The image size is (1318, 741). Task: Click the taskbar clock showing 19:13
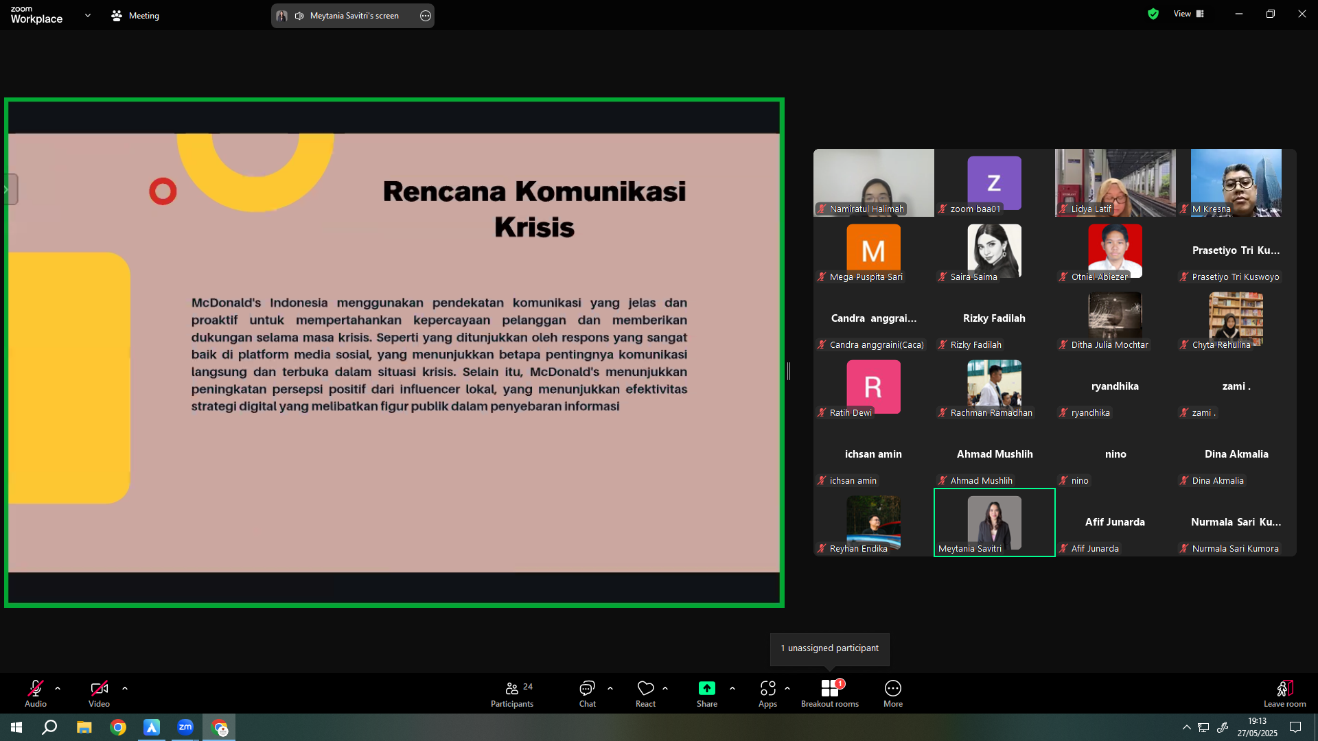coord(1258,727)
